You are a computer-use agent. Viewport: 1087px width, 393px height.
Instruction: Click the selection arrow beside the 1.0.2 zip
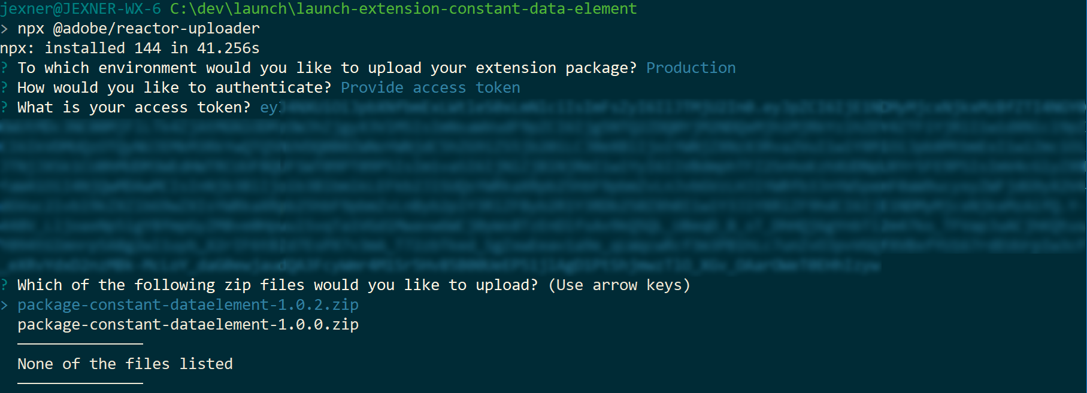coord(4,305)
